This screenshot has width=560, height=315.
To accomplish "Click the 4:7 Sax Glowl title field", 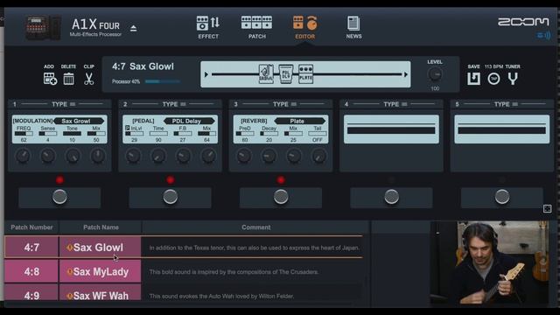I will (x=143, y=66).
